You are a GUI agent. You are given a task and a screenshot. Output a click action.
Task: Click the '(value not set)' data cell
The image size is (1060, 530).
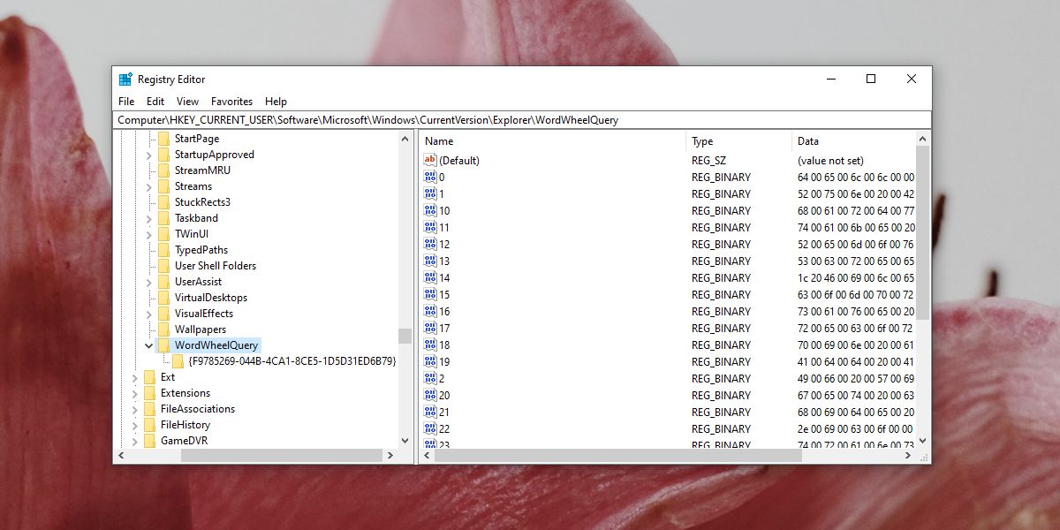(830, 160)
